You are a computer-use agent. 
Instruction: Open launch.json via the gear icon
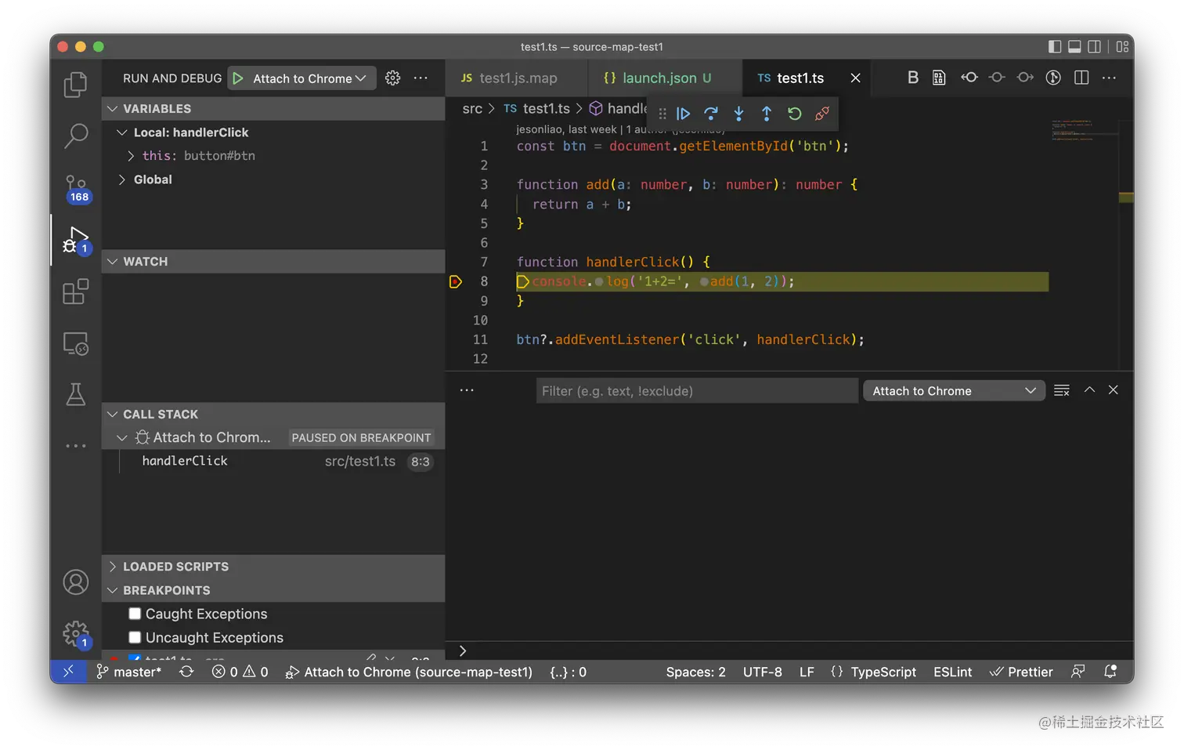pos(393,78)
